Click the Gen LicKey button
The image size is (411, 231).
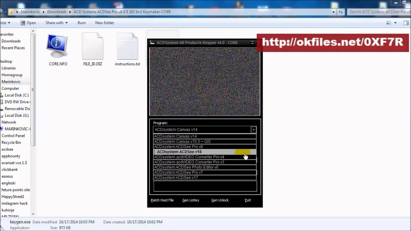[x=191, y=200]
